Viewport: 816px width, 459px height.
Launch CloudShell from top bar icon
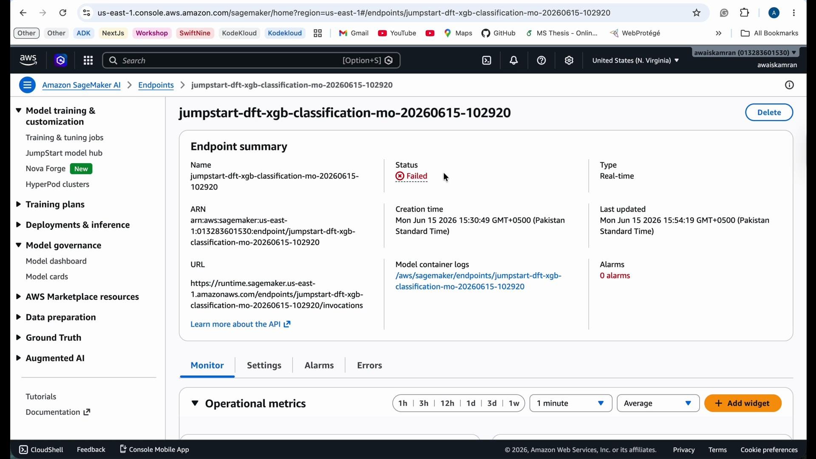[487, 60]
